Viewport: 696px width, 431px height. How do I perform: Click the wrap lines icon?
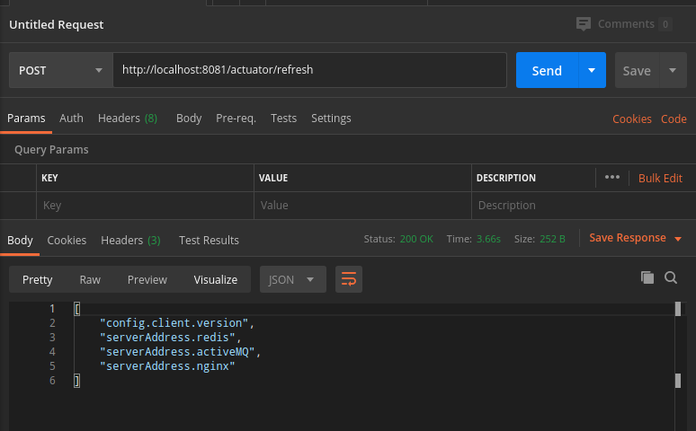[x=349, y=279]
